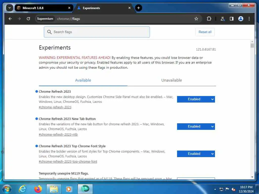This screenshot has height=194, width=259.
Task: Bookmark this page with star icon
Action: click(x=196, y=19)
